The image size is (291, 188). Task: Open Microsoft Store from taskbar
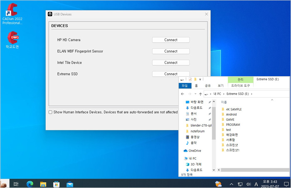(x=57, y=184)
